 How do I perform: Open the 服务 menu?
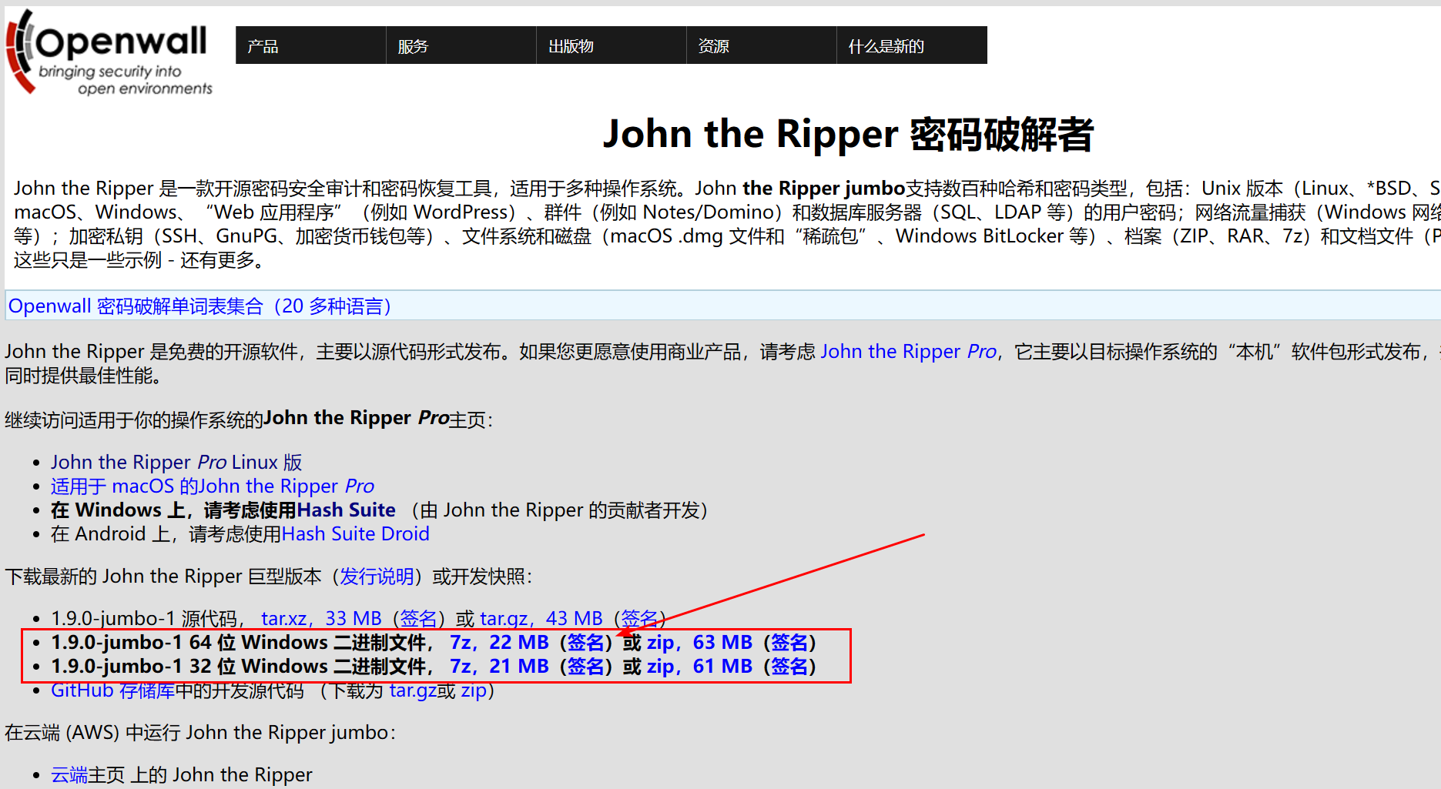tap(461, 45)
